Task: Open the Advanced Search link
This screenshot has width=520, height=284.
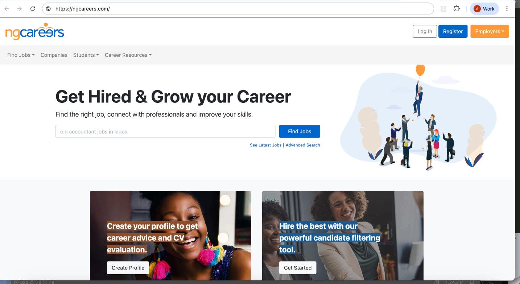Action: [303, 145]
